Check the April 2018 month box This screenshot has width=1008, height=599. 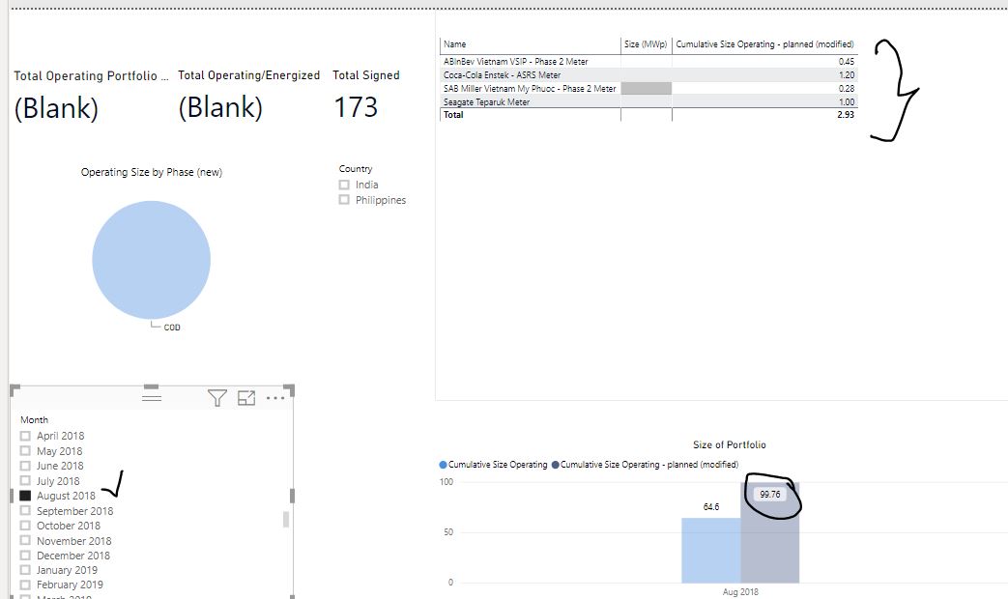[x=25, y=436]
